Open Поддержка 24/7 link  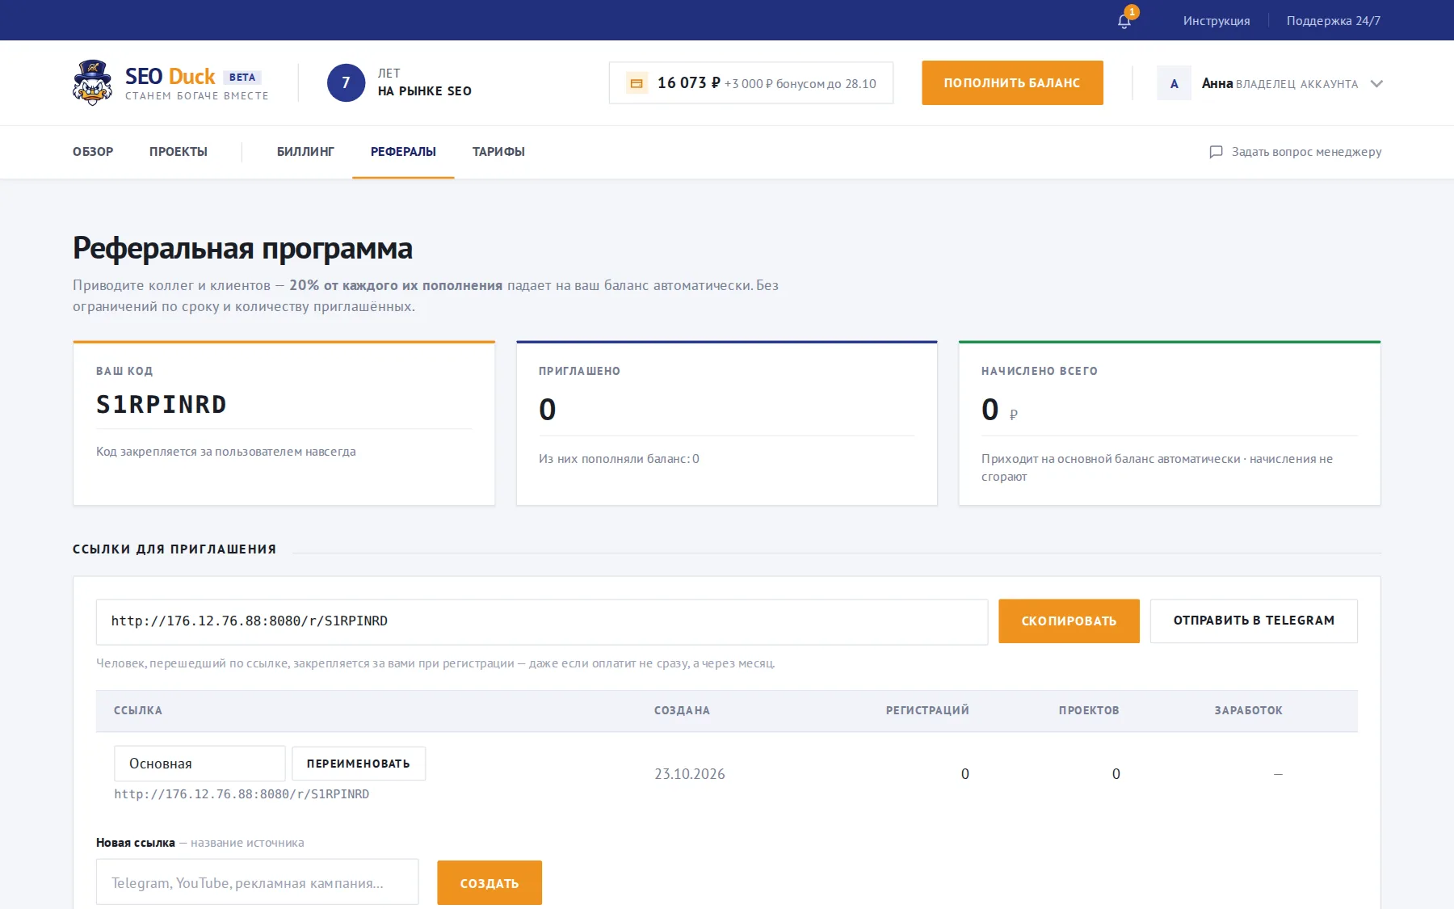click(1334, 21)
